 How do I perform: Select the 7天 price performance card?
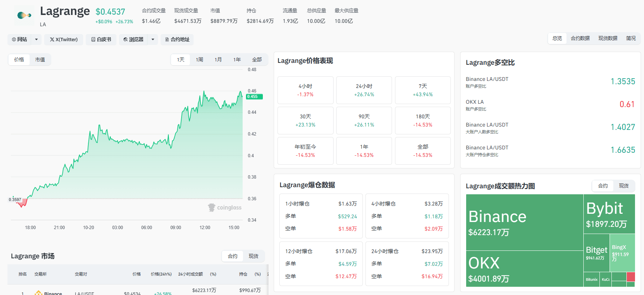[x=423, y=90]
